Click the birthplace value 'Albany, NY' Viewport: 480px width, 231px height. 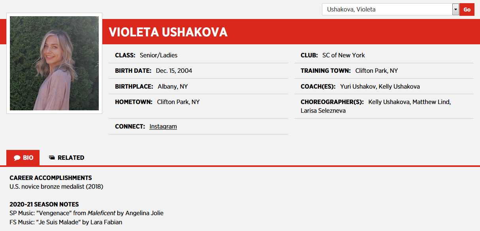pyautogui.click(x=173, y=86)
